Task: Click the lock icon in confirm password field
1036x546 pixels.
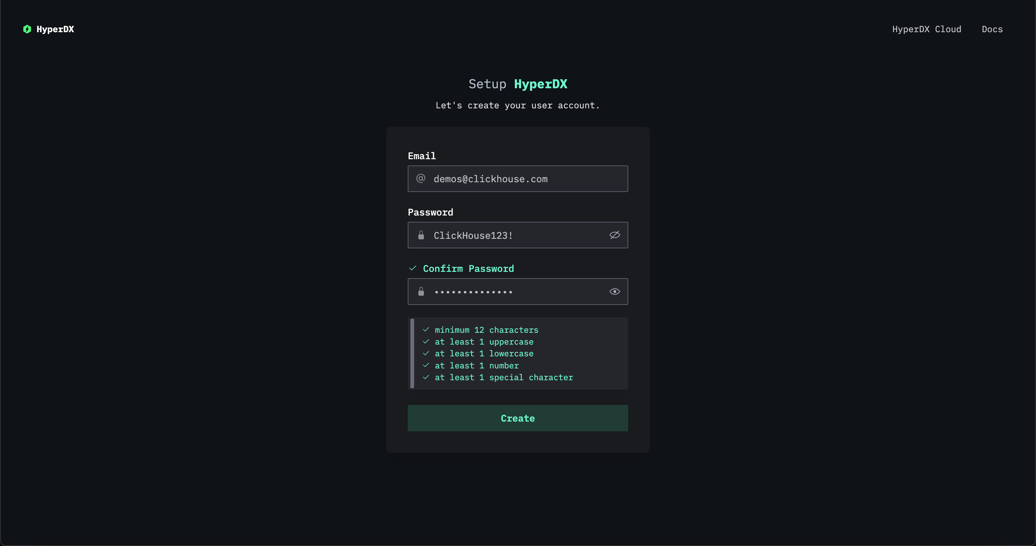Action: pos(421,291)
